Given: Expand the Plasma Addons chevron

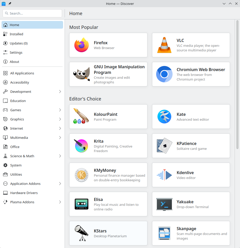Looking at the screenshot, I should (x=60, y=202).
